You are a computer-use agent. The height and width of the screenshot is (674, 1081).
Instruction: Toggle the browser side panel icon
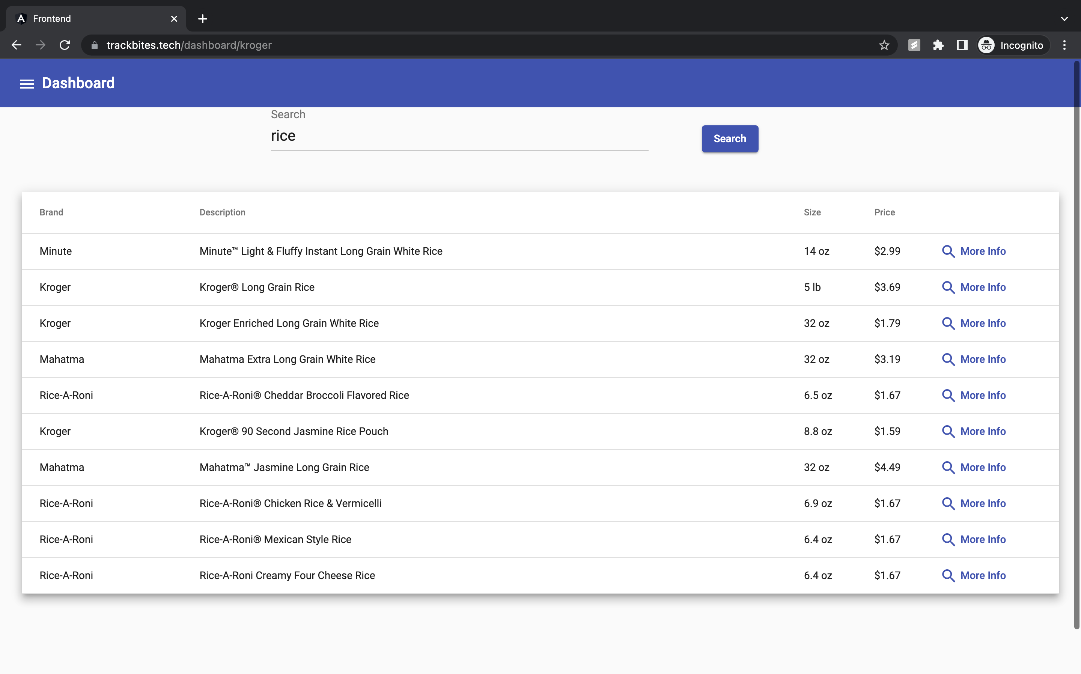coord(962,45)
